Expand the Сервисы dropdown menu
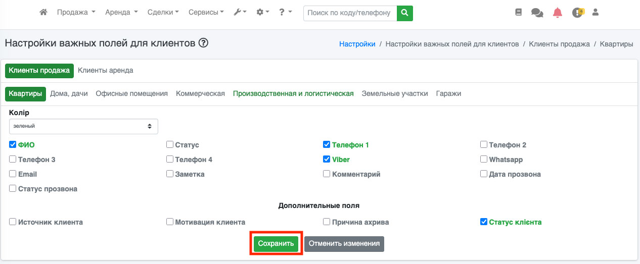640x264 pixels. pos(206,13)
